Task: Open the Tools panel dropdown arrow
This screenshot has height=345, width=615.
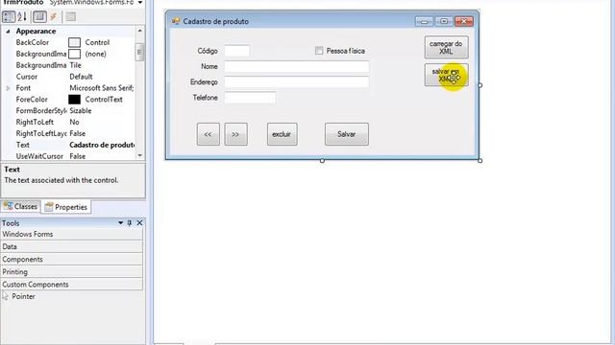Action: (x=120, y=223)
